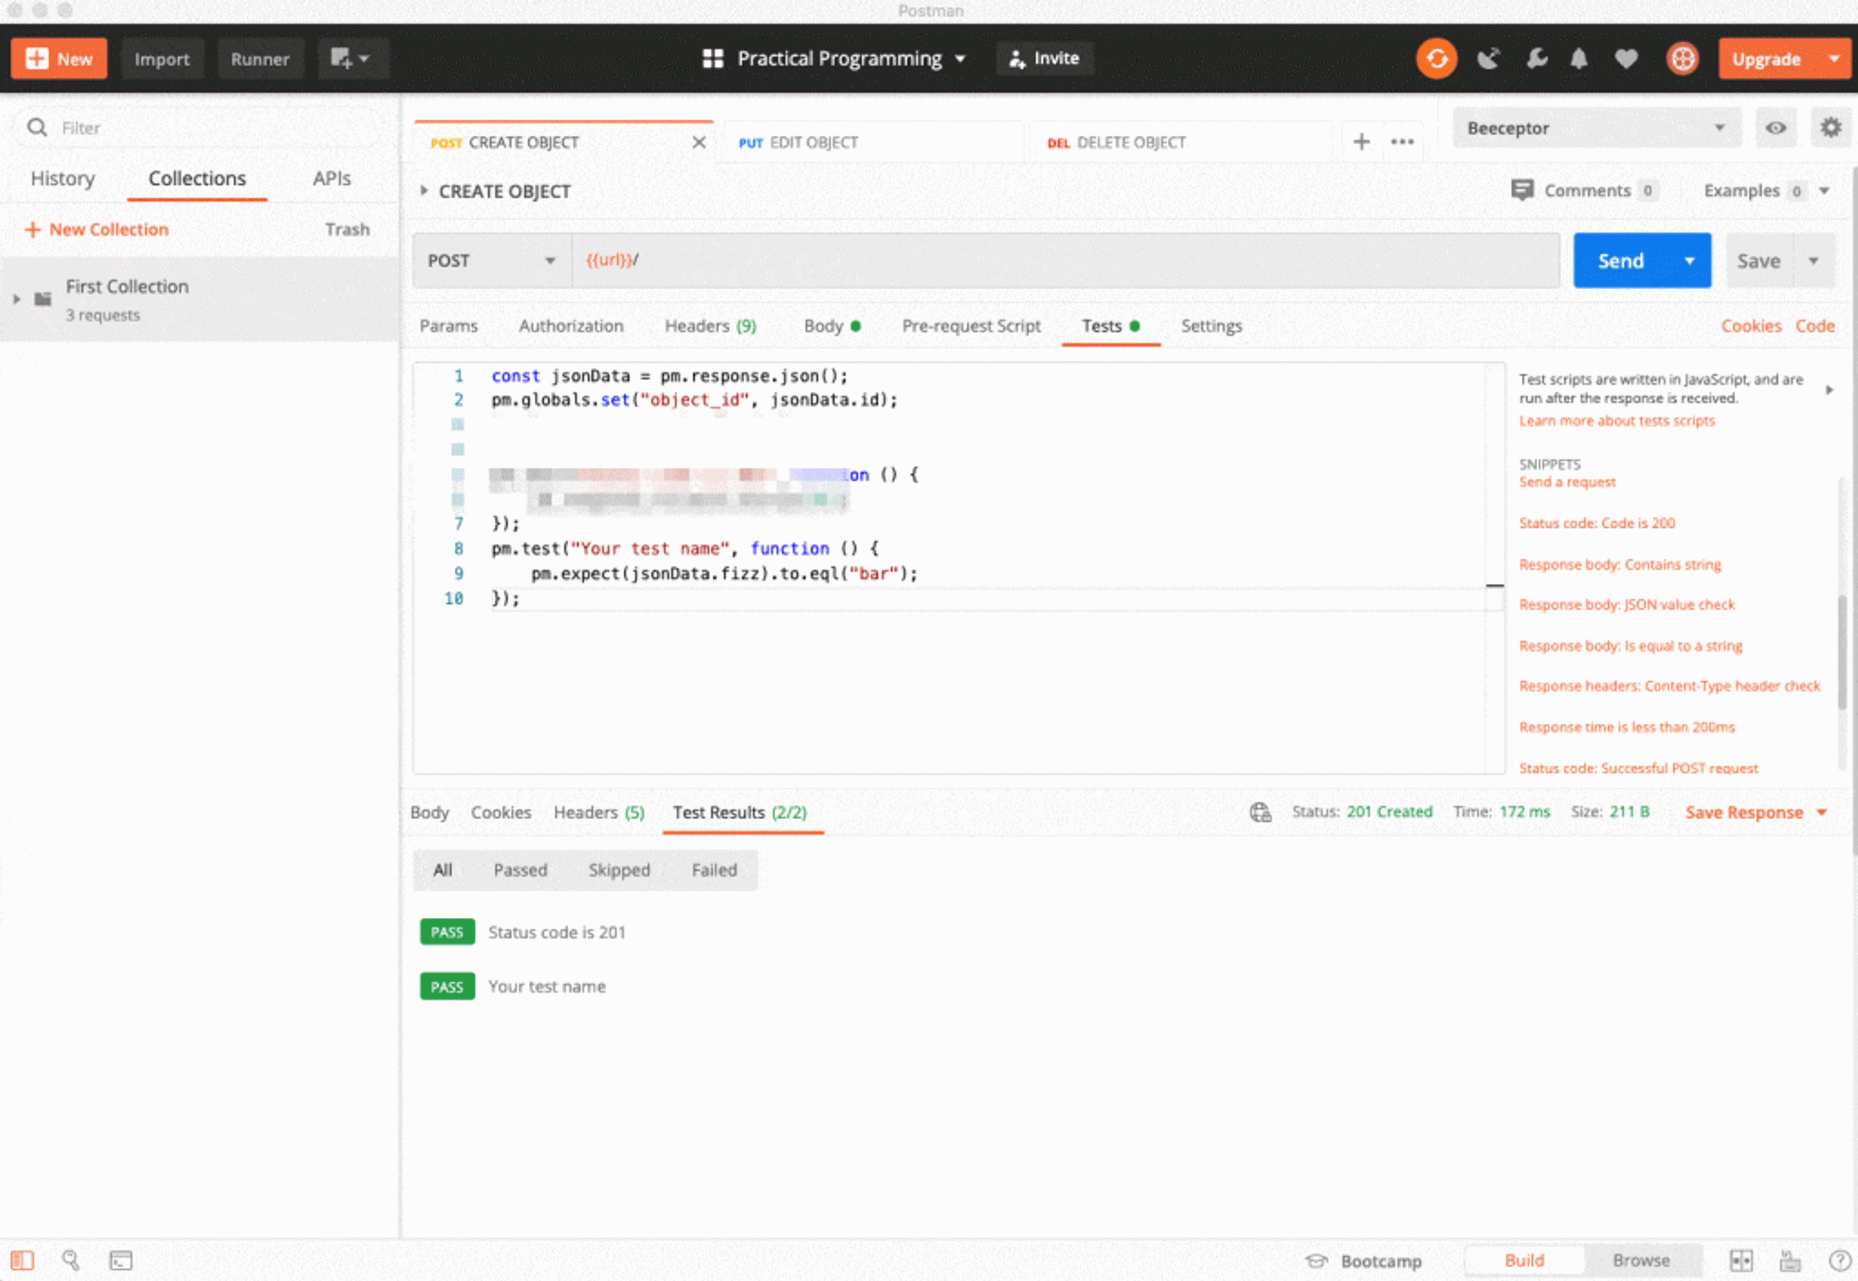Switch to the History tab

coord(62,178)
